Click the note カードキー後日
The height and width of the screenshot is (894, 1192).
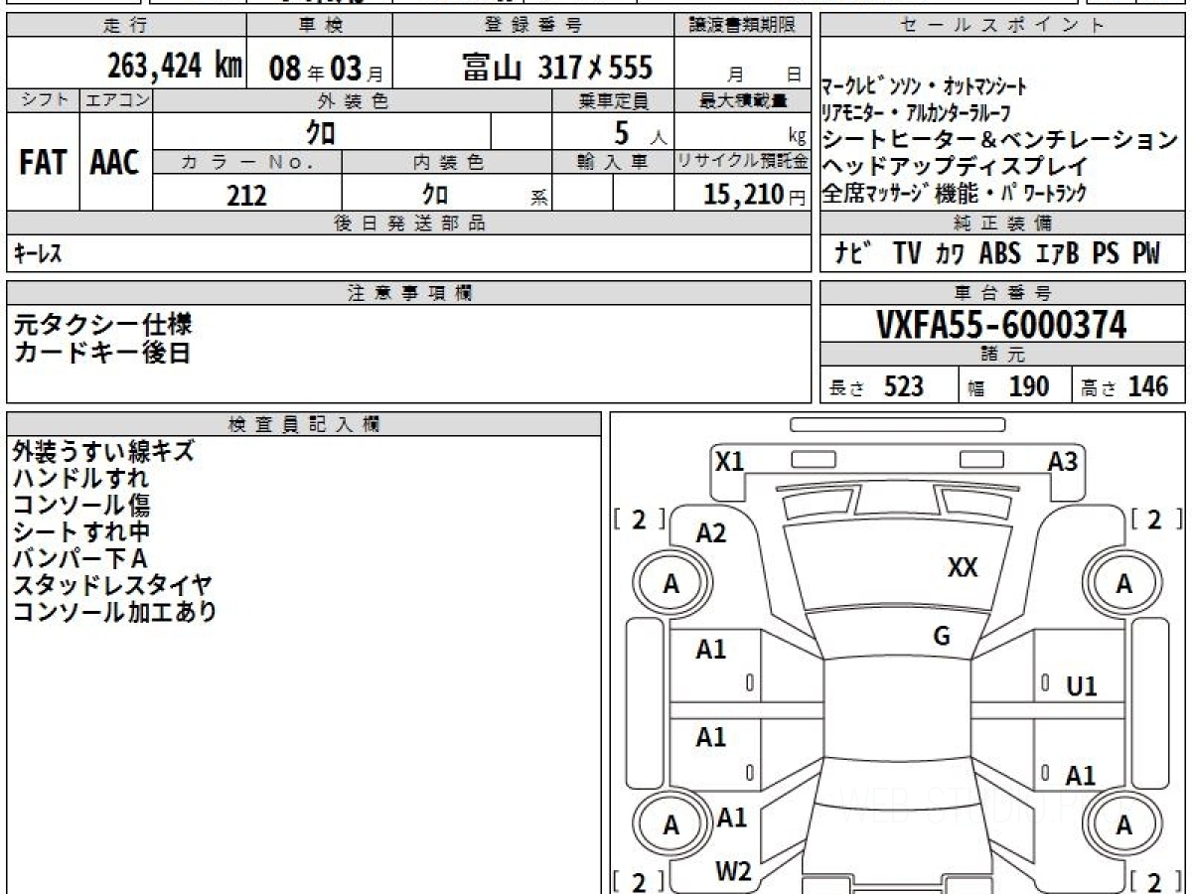pyautogui.click(x=101, y=352)
